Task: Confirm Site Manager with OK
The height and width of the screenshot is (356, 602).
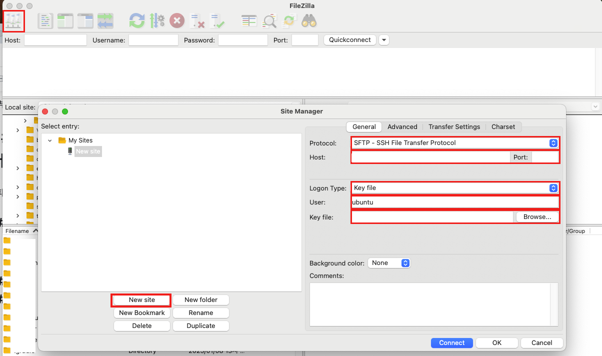Action: pyautogui.click(x=497, y=343)
